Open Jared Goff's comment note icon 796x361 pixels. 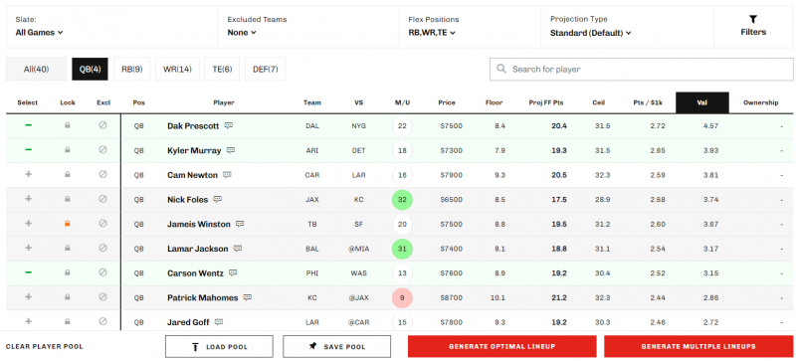pyautogui.click(x=219, y=322)
